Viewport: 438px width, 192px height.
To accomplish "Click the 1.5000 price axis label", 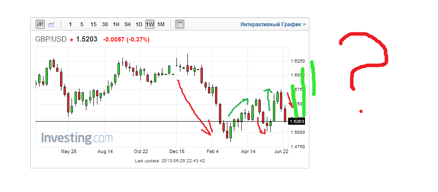I will pos(297,132).
